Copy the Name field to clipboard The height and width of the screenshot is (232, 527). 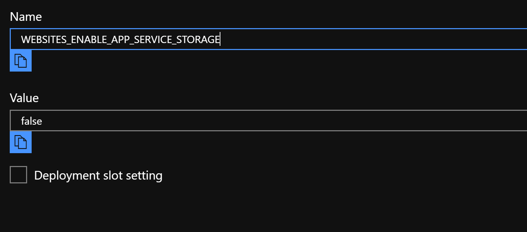coord(21,61)
